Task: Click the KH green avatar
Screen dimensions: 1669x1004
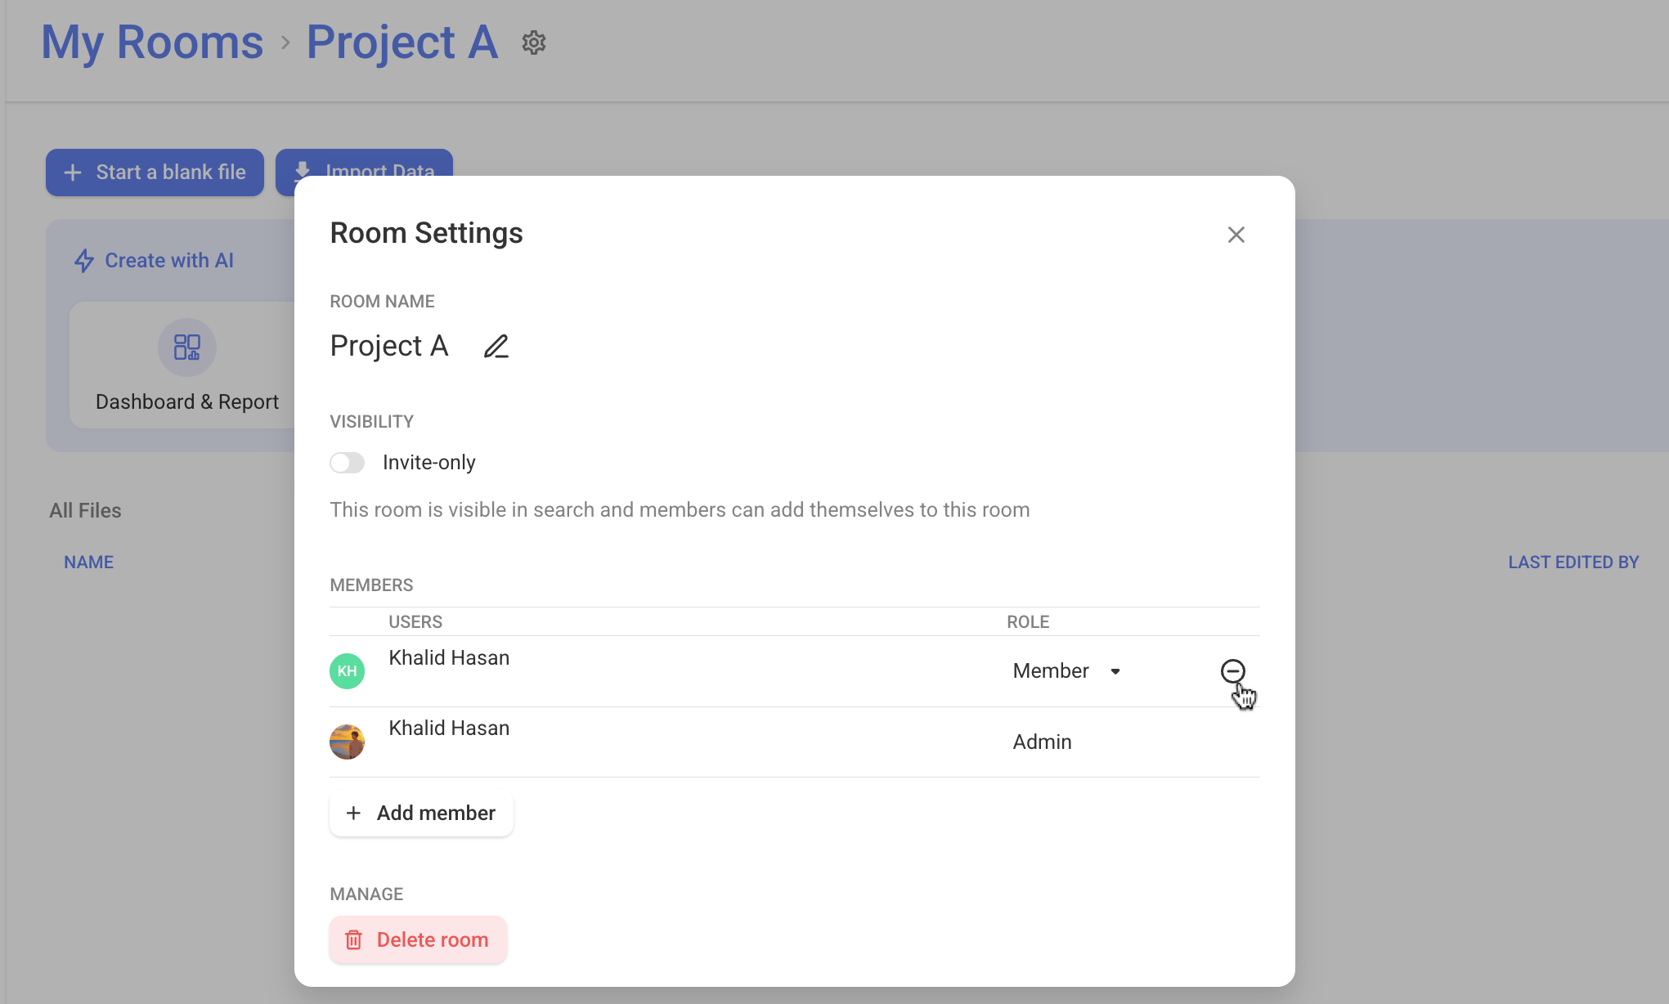Action: [347, 671]
